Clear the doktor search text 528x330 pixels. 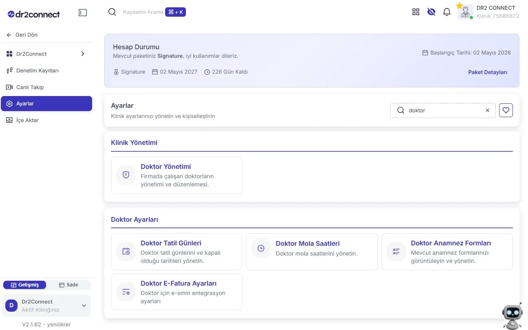[x=488, y=110]
